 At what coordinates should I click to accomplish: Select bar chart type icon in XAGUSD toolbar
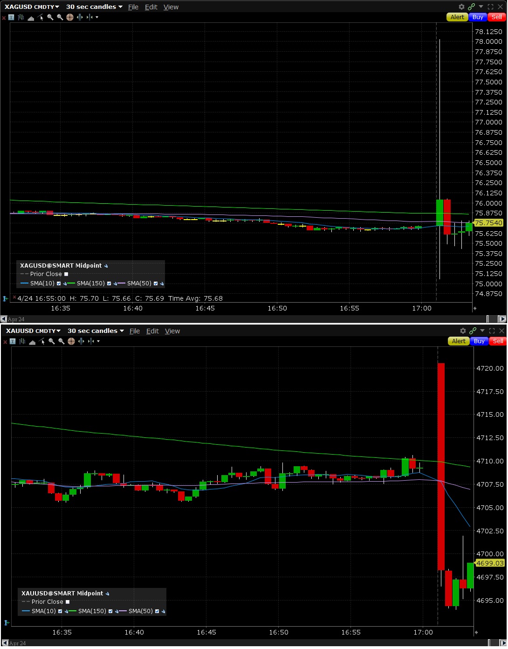21,17
